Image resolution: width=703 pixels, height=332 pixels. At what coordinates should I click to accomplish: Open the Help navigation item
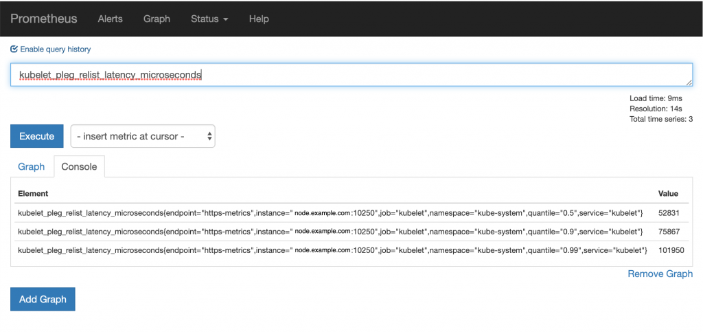click(259, 19)
